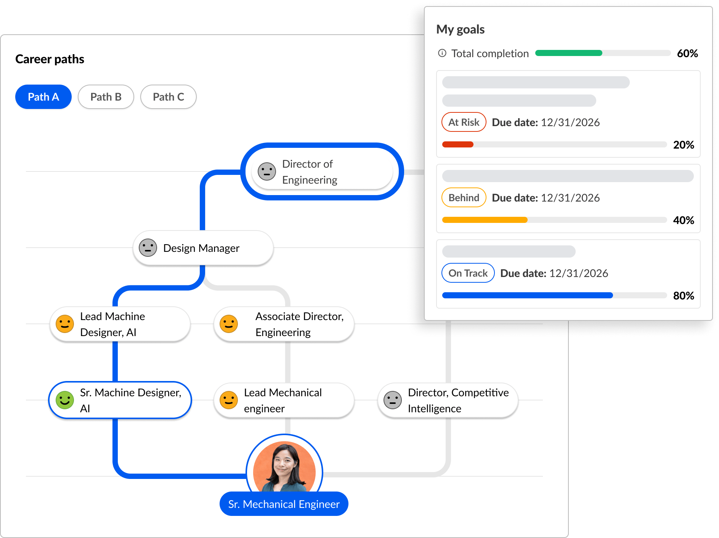Select the Lead Machine Designer, AI node
The width and height of the screenshot is (719, 538).
click(120, 324)
